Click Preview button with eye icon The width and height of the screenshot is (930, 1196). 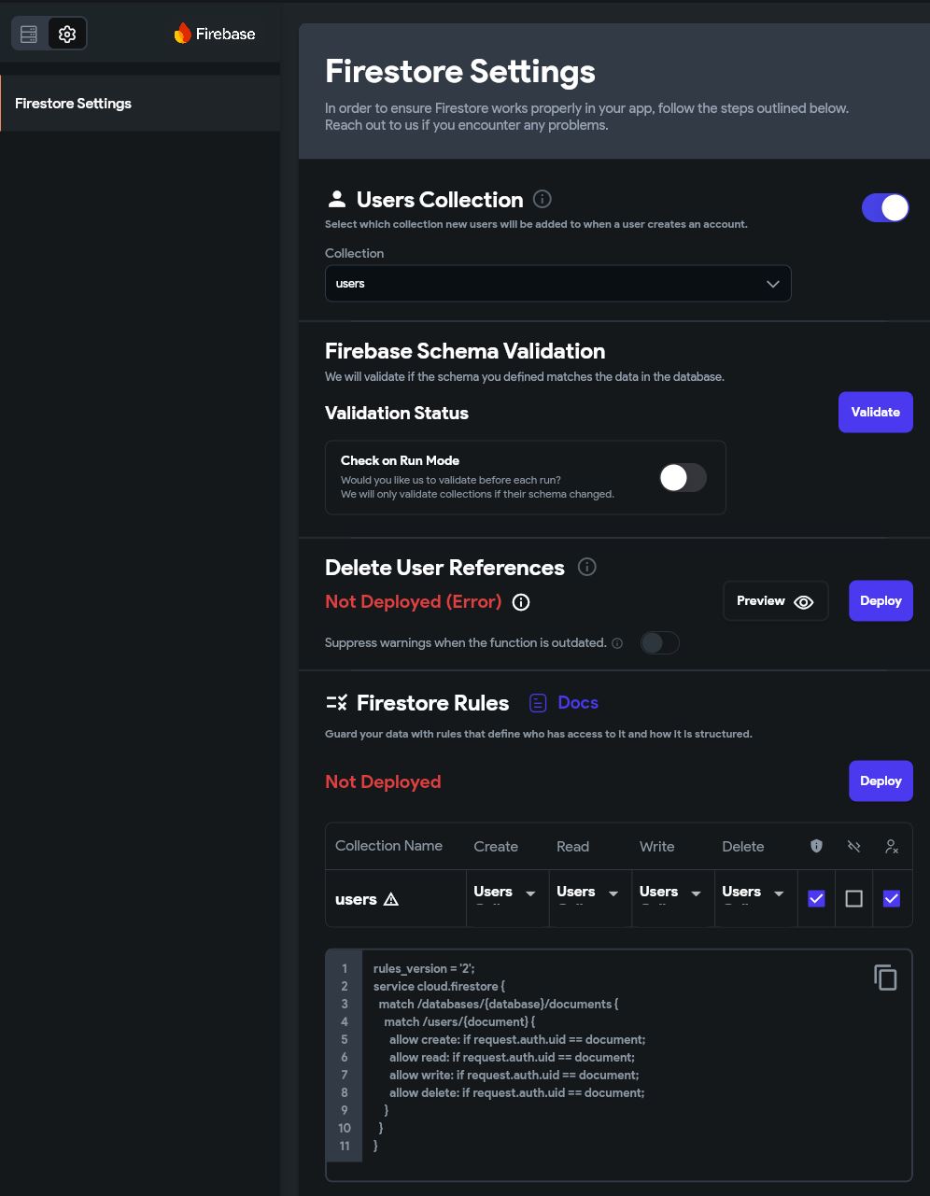[776, 601]
